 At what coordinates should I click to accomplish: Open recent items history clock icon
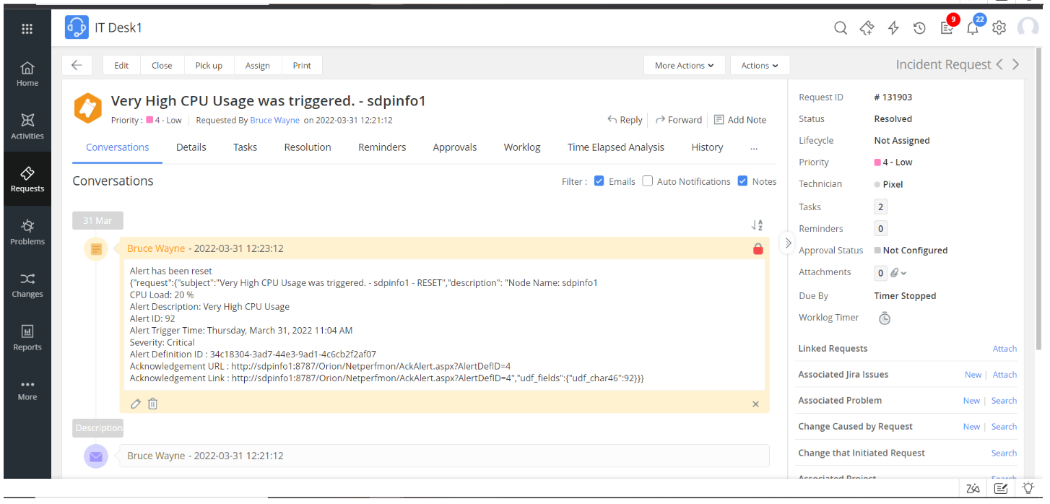click(x=919, y=28)
